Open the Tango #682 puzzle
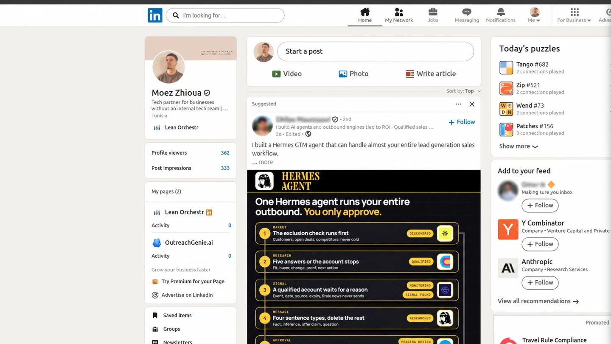611x344 pixels. pos(532,68)
